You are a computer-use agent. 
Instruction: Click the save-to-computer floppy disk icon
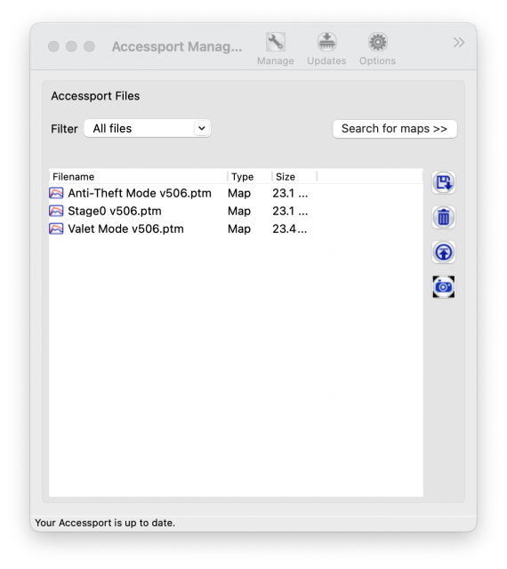tap(444, 182)
